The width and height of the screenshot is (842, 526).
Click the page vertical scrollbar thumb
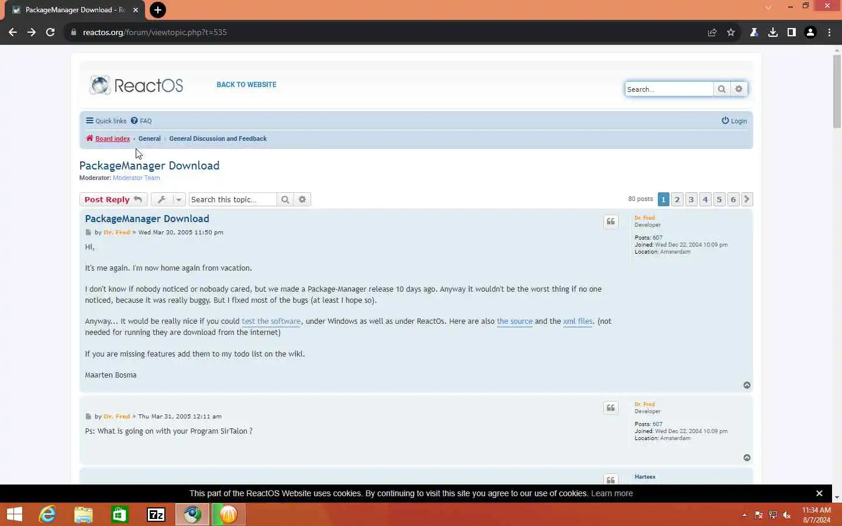[x=837, y=92]
